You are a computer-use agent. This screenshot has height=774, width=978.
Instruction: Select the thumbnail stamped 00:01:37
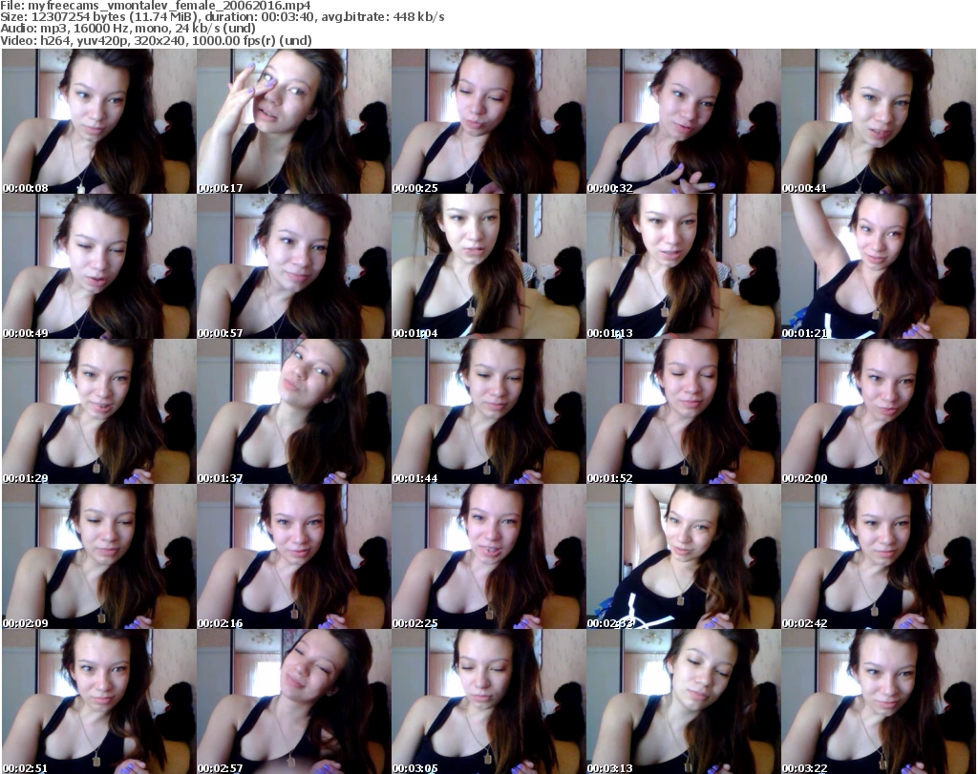pos(294,411)
